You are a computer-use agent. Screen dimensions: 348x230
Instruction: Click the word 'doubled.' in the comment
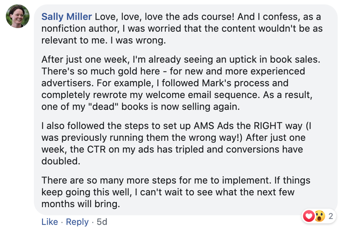click(61, 161)
